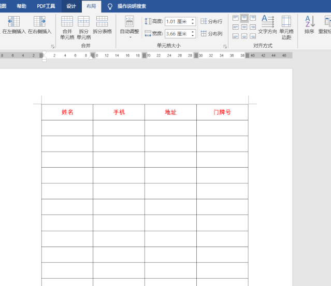Click the 姓名 header cell
Image resolution: width=331 pixels, height=286 pixels.
[x=67, y=112]
